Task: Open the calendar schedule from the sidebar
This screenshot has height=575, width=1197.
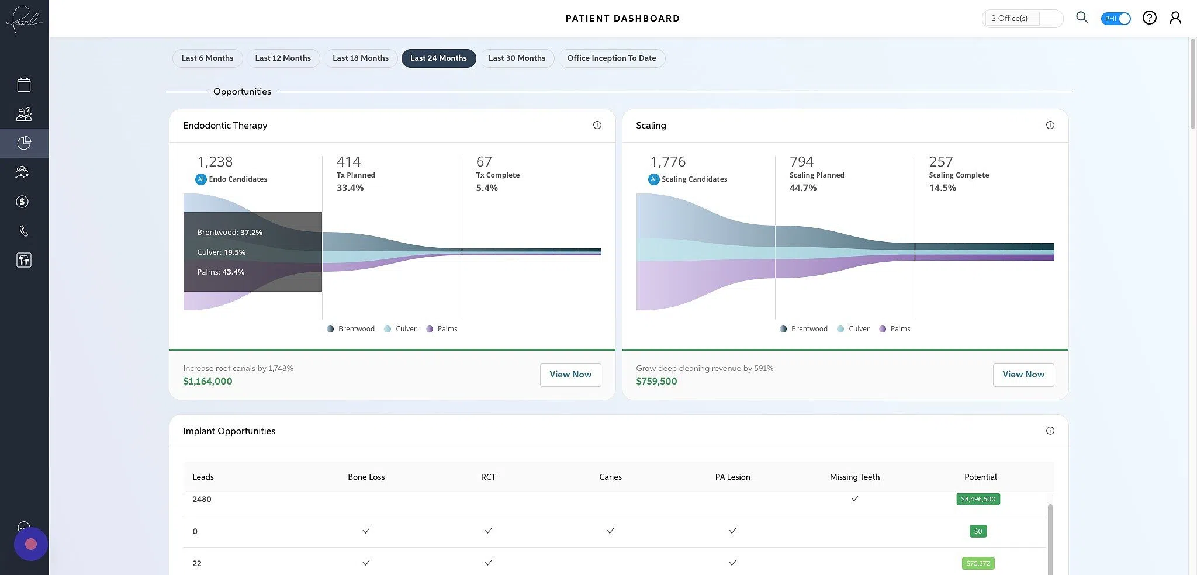Action: (x=23, y=84)
